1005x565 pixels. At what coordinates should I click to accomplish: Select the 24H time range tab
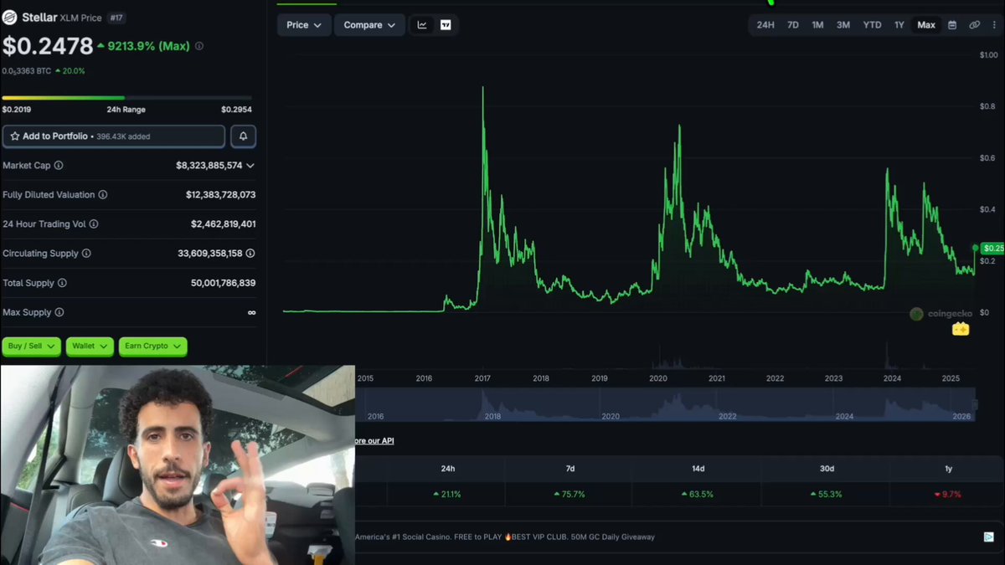(765, 25)
